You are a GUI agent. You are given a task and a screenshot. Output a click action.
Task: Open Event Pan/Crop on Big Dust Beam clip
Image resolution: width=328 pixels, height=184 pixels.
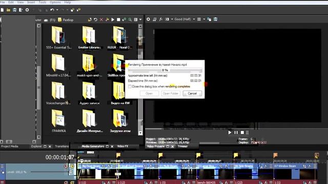click(x=104, y=166)
